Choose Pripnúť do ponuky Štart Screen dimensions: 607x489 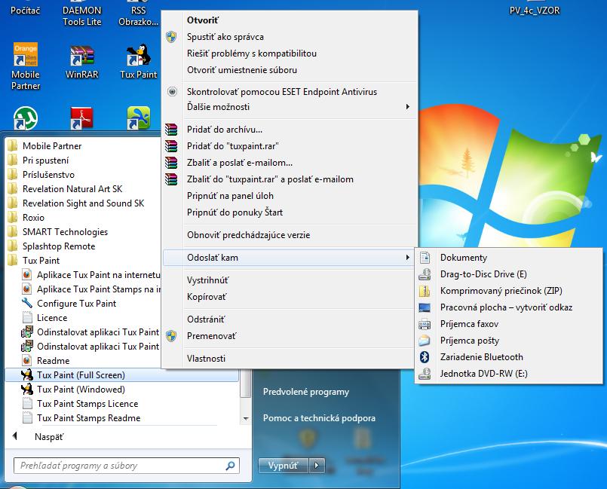290,212
